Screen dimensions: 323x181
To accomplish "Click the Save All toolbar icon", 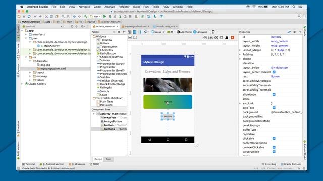I will pos(24,16).
